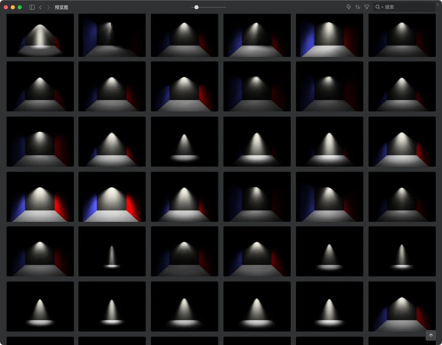
Task: Select the first thumbnail in the sixth row
Action: (x=40, y=306)
